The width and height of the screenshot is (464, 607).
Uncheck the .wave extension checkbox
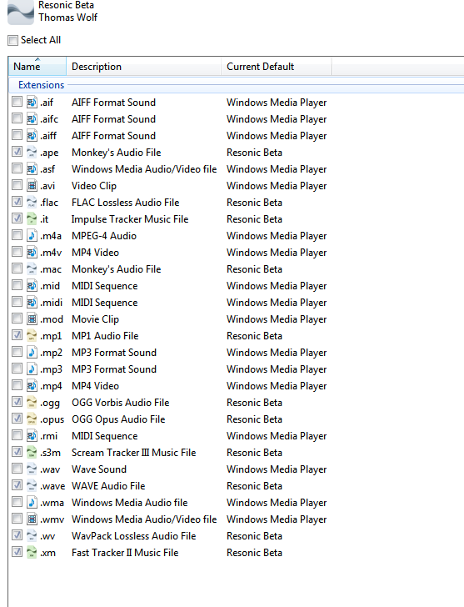click(17, 484)
